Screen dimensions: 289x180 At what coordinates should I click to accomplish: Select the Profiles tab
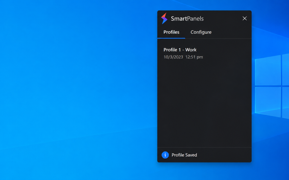pyautogui.click(x=171, y=32)
